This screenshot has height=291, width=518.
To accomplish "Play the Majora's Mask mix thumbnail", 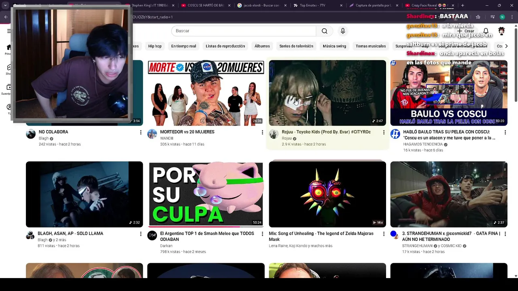I will (327, 194).
